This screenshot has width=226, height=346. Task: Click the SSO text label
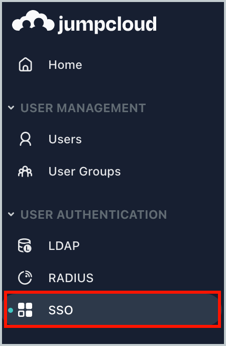coord(61,310)
